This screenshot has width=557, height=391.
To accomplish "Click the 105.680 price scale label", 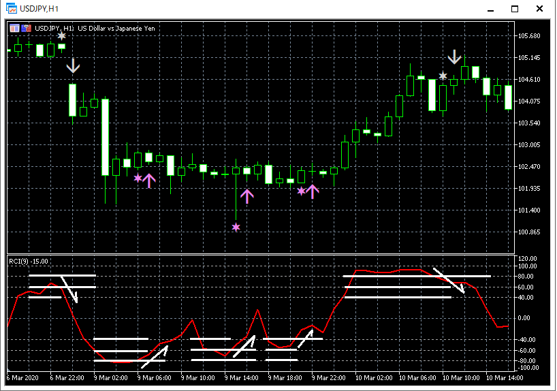I will (x=529, y=36).
